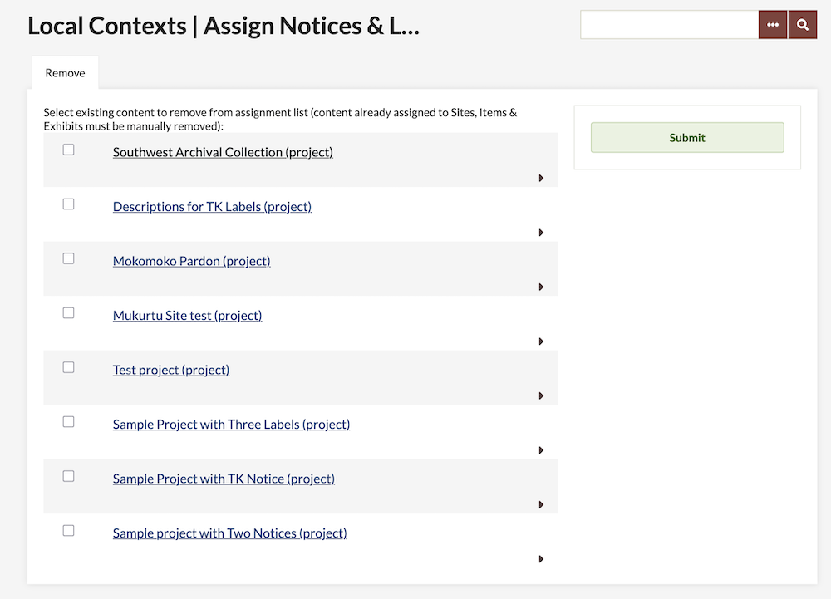This screenshot has height=599, width=831.
Task: Click into the search text field
Action: click(669, 25)
